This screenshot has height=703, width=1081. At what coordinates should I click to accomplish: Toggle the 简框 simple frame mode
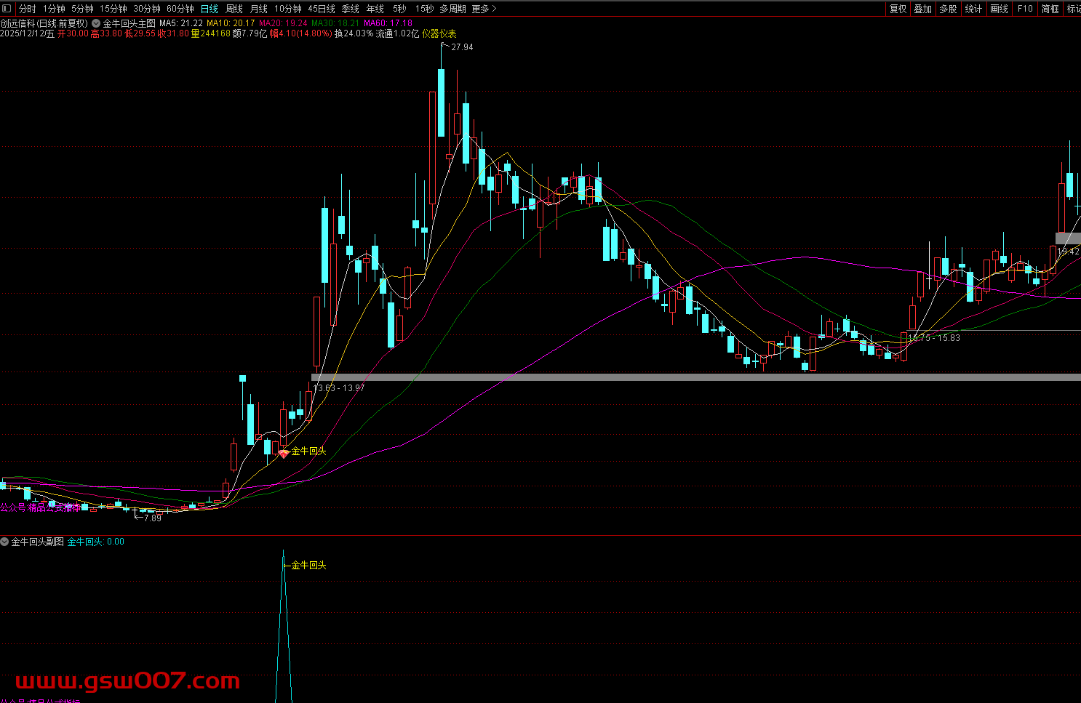1050,9
